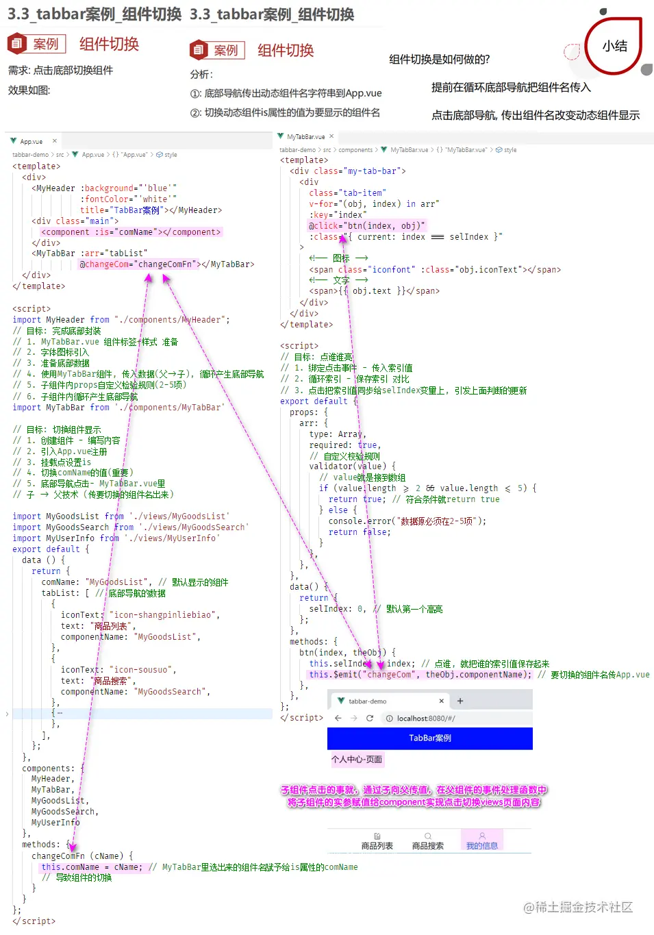This screenshot has height=935, width=654.
Task: Click the 小结 summary badge
Action: 614,45
